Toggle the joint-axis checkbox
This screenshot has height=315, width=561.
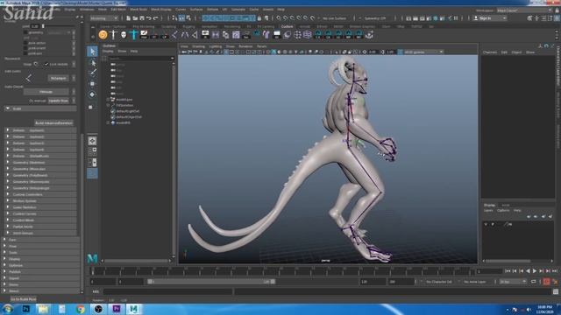(x=25, y=53)
